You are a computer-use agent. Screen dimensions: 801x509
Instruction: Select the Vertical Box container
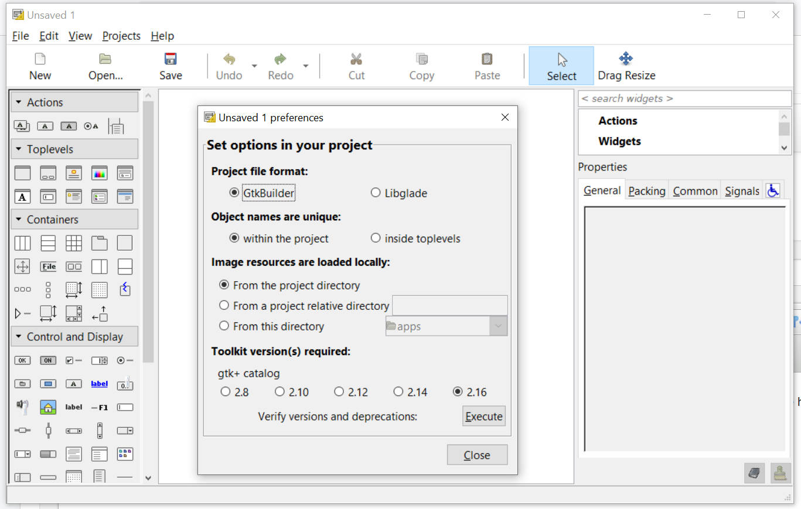pyautogui.click(x=48, y=243)
